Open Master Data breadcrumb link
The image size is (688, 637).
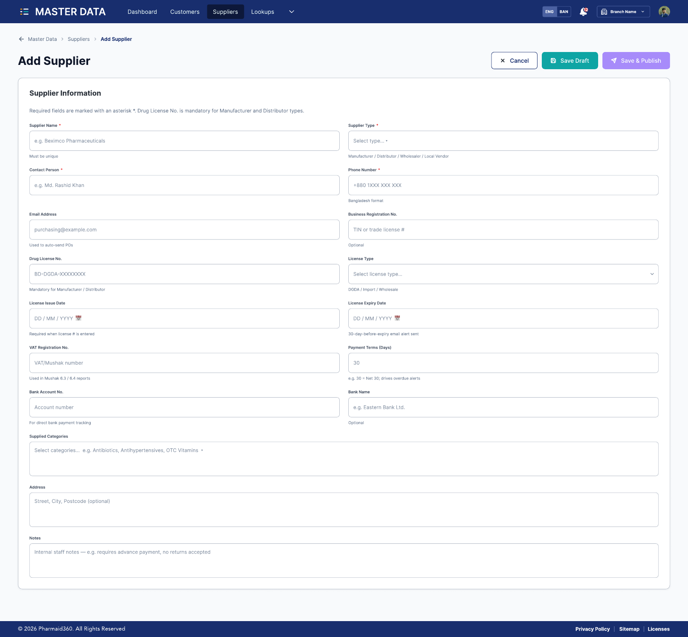pyautogui.click(x=42, y=39)
